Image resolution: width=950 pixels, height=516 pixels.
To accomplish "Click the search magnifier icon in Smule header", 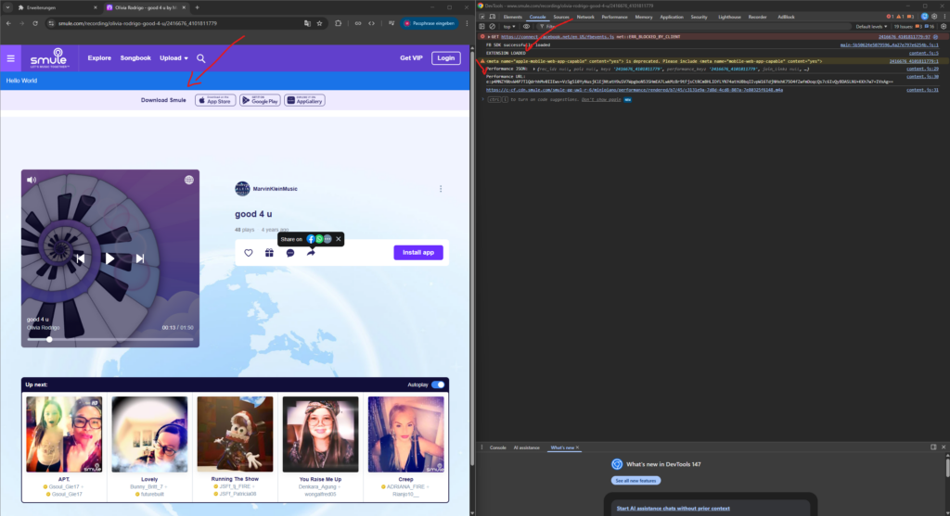I will (x=201, y=58).
